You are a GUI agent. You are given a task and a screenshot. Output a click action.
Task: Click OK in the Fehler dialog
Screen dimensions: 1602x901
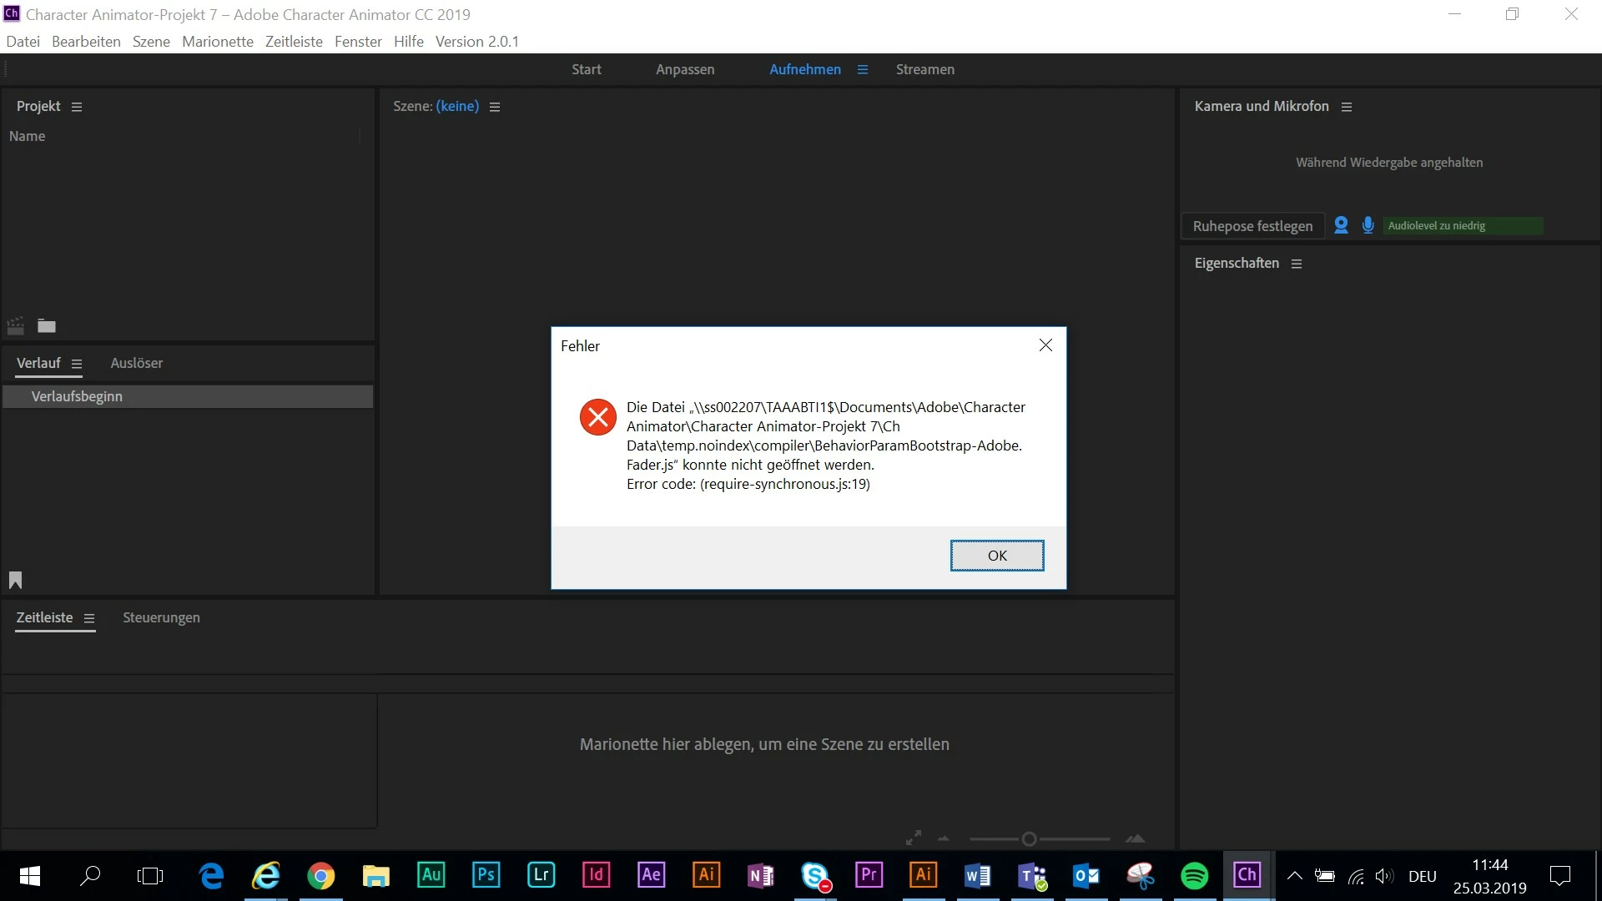(996, 556)
